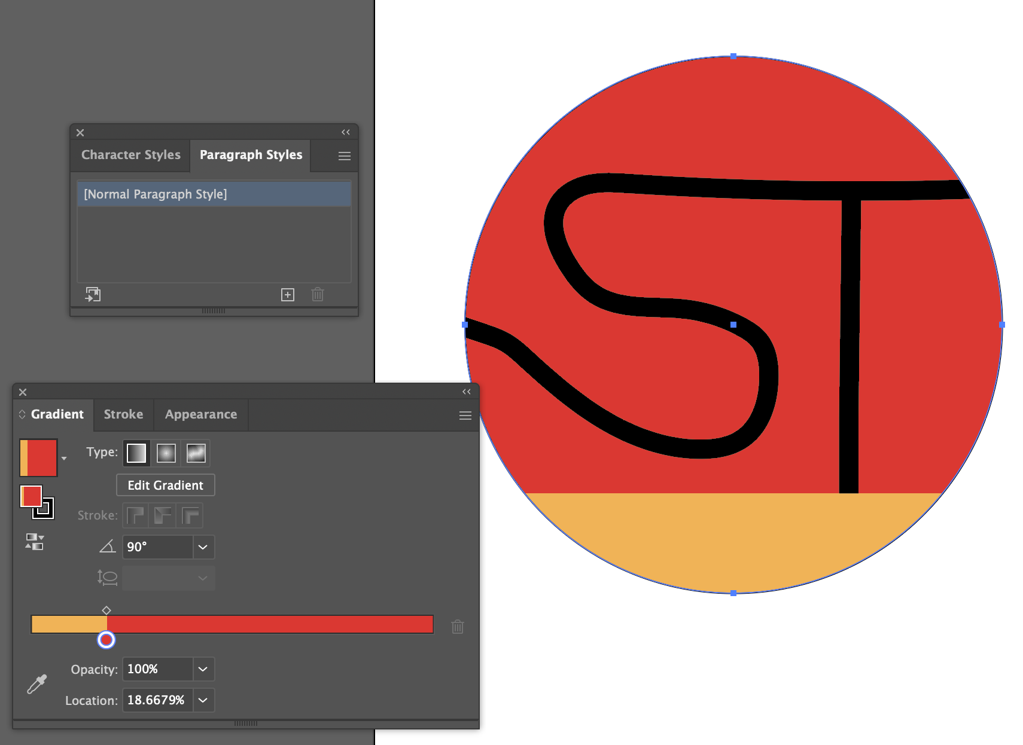Open the gradient preset swatch dropdown
Image resolution: width=1023 pixels, height=745 pixels.
pyautogui.click(x=64, y=457)
